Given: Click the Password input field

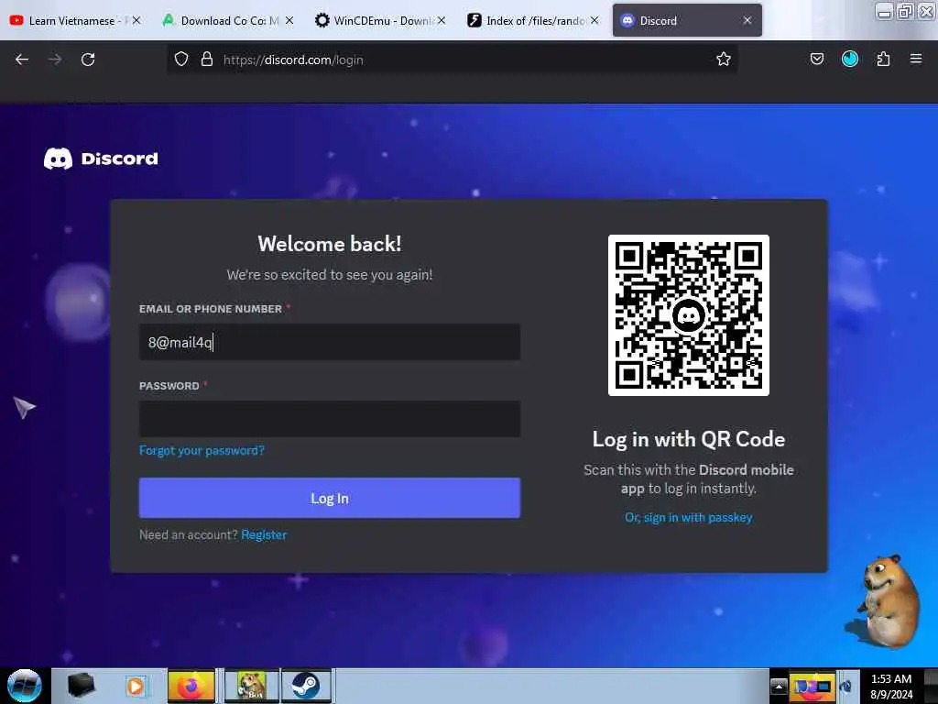Looking at the screenshot, I should tap(330, 418).
